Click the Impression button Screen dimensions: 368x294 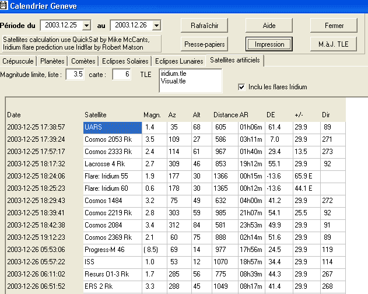(268, 44)
